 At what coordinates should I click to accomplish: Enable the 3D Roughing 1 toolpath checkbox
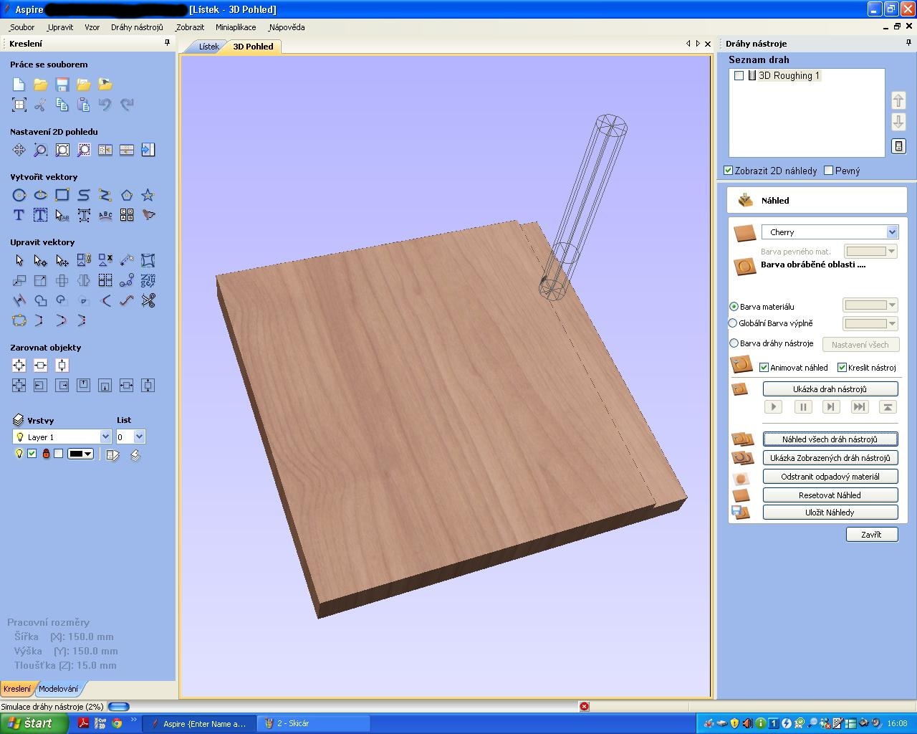[x=739, y=76]
